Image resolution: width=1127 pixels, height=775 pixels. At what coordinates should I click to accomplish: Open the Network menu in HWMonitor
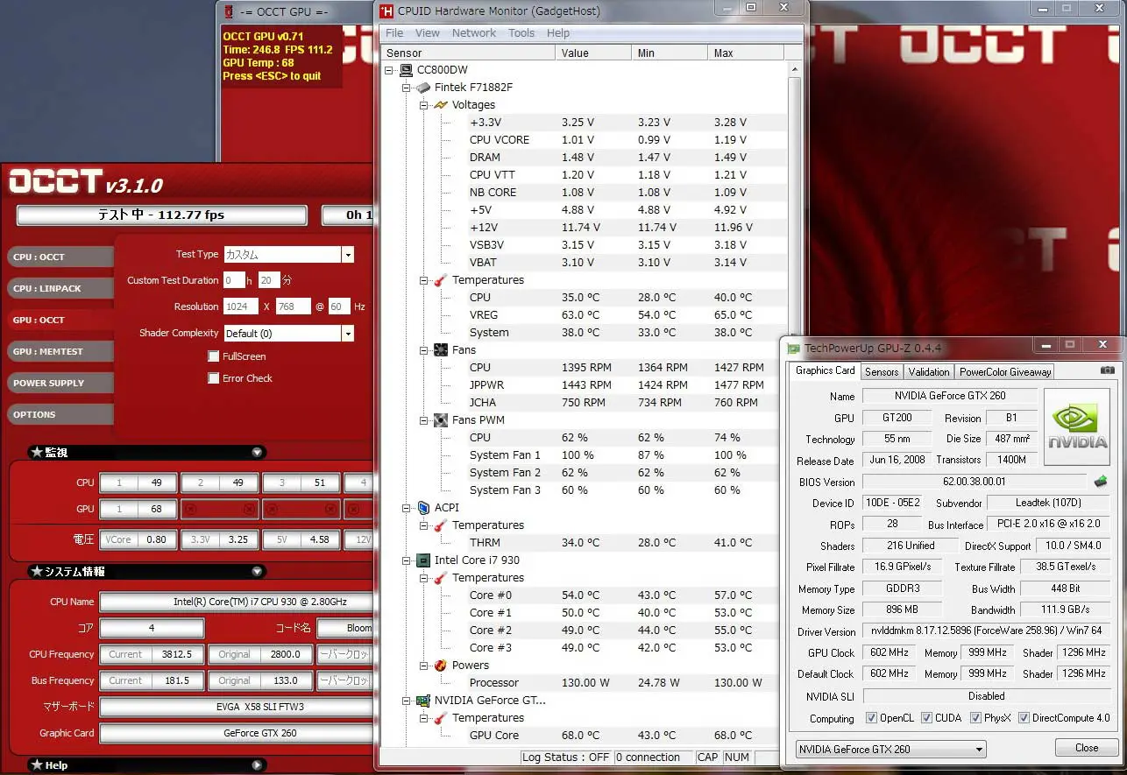(474, 33)
